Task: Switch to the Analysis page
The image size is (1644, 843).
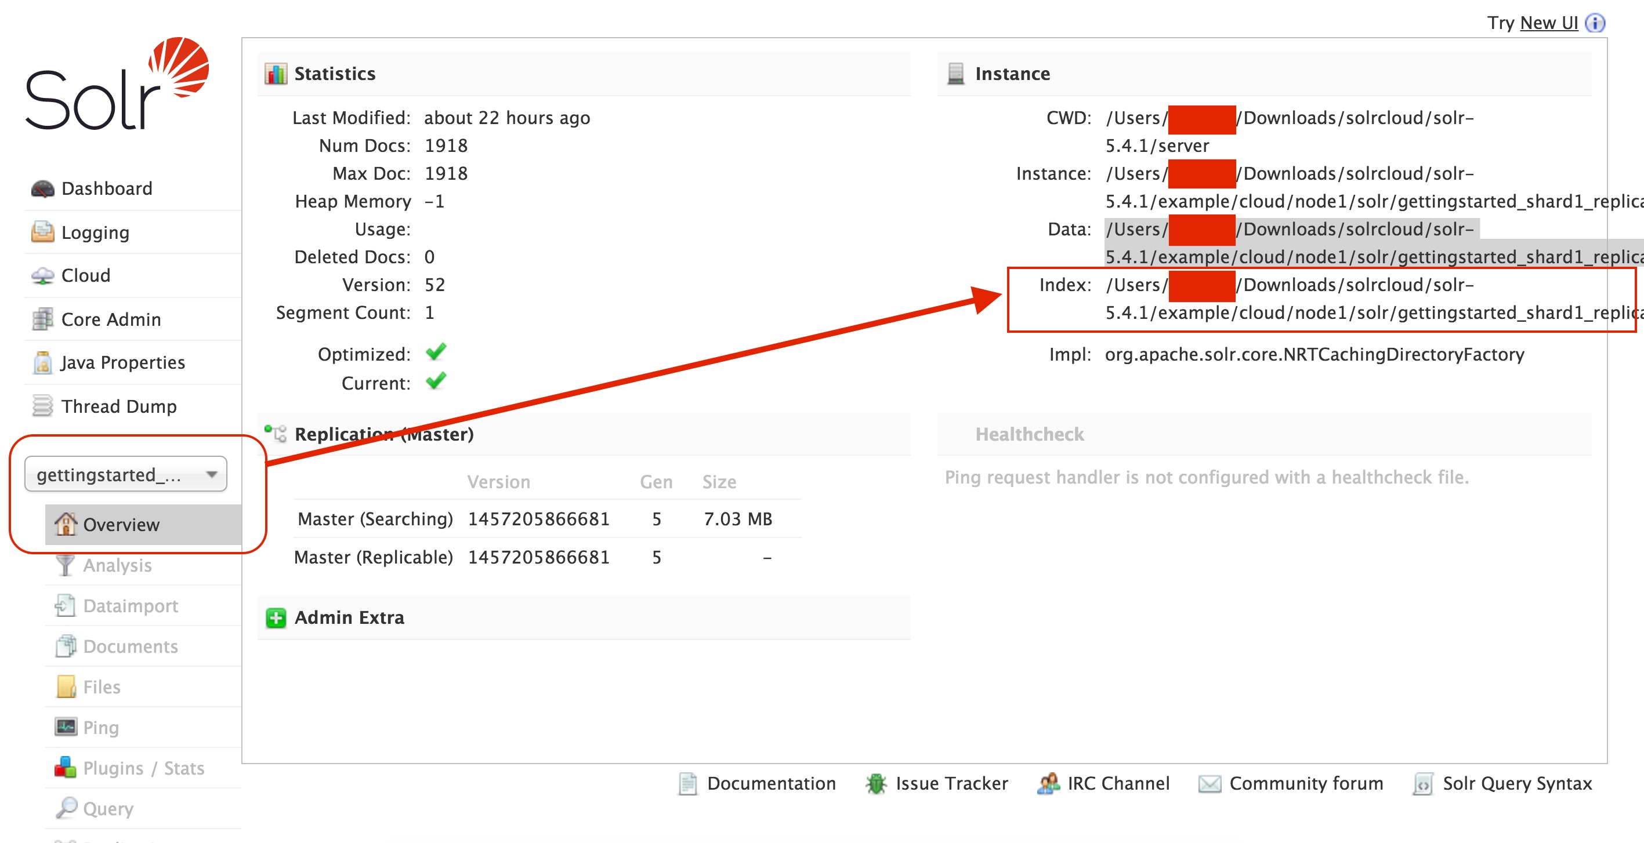Action: point(117,565)
